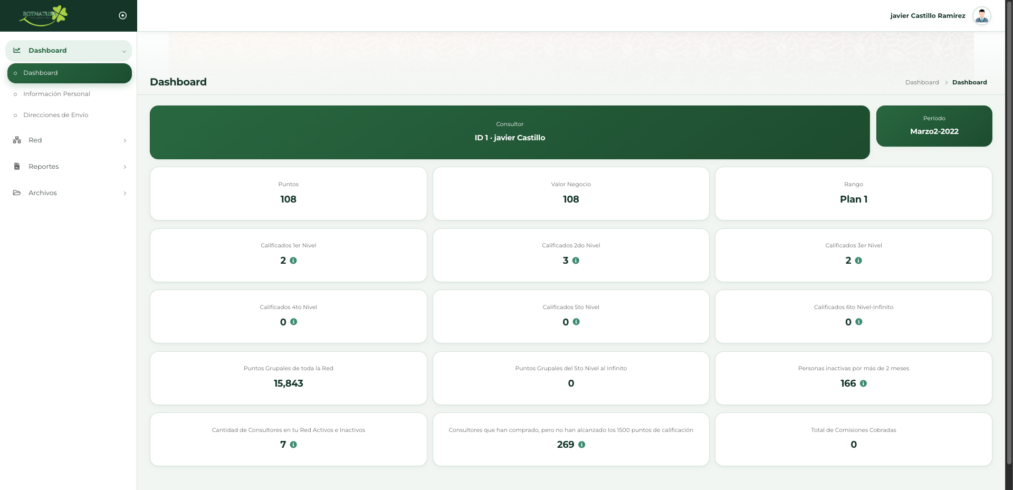The image size is (1013, 490).
Task: Click Total de Comisiones Cobradas label
Action: pos(853,430)
